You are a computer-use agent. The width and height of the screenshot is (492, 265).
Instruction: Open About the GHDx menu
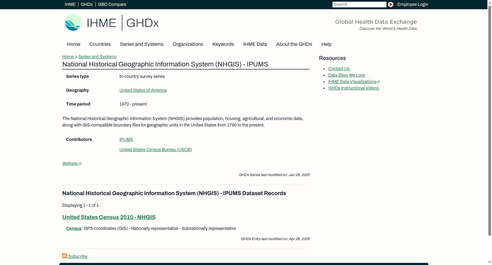[294, 44]
